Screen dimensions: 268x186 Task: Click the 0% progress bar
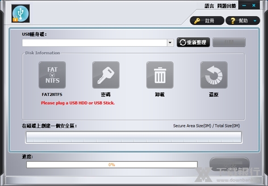point(112,165)
